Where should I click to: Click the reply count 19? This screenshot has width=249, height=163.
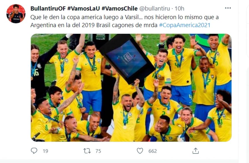(x=45, y=151)
